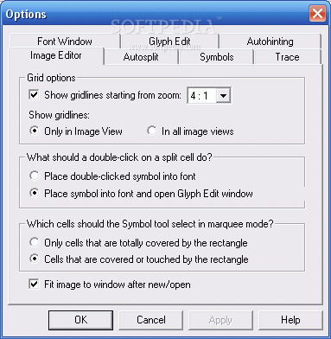Switch to the Font Window tab
This screenshot has height=339, width=331.
pyautogui.click(x=65, y=42)
